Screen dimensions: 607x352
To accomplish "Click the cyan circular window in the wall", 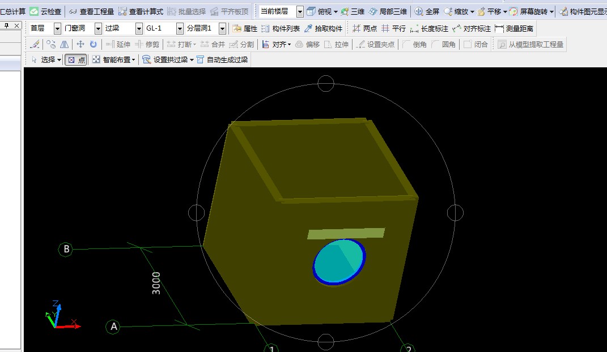I will pyautogui.click(x=339, y=262).
